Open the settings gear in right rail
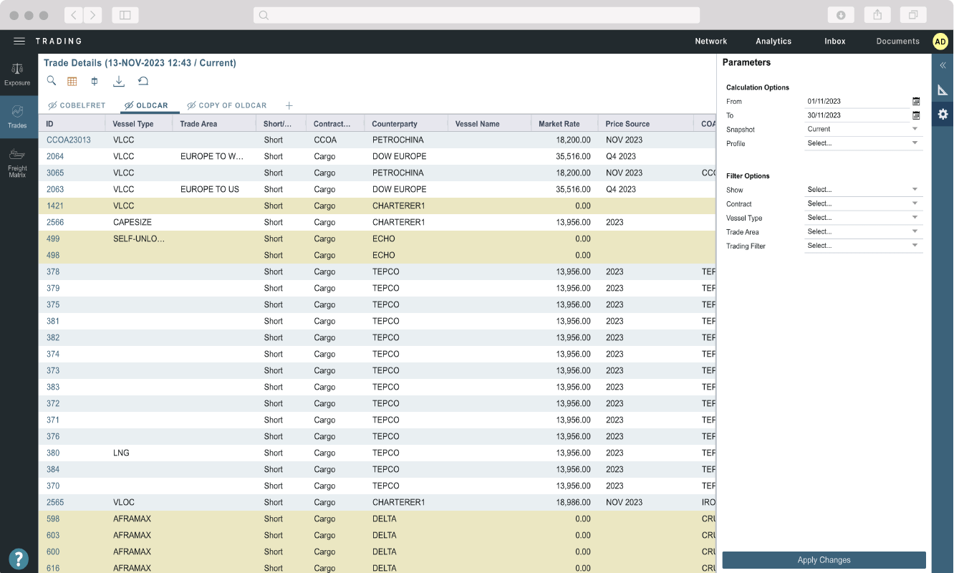This screenshot has width=954, height=573. pos(943,114)
